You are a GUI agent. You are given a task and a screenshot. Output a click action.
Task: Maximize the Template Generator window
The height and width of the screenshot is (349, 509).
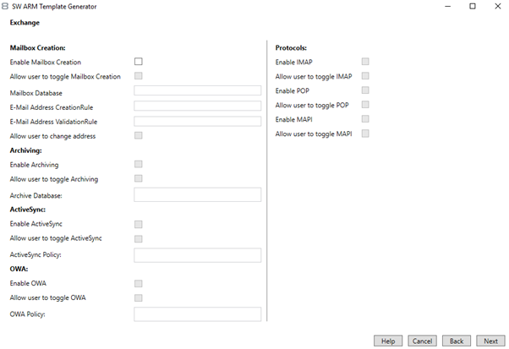[473, 6]
